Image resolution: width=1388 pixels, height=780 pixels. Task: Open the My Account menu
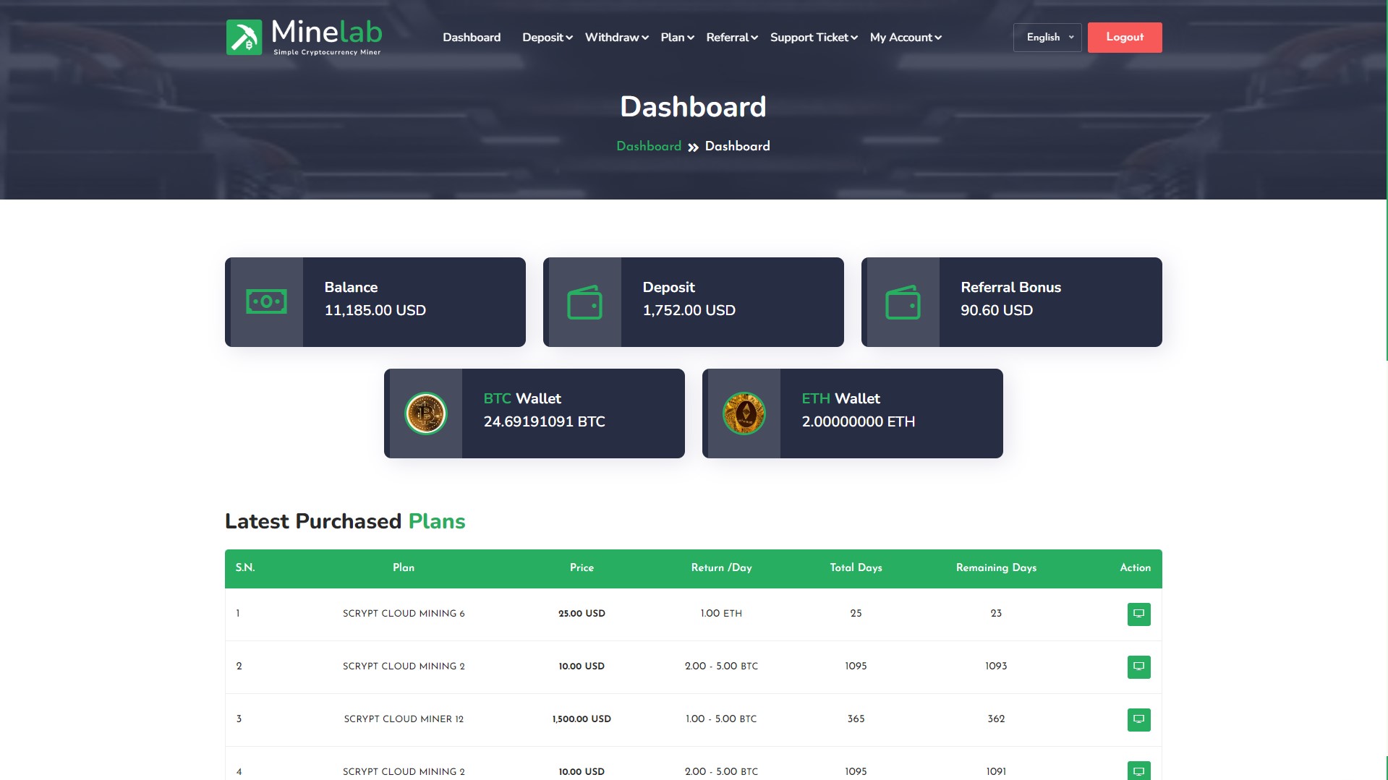pyautogui.click(x=905, y=38)
